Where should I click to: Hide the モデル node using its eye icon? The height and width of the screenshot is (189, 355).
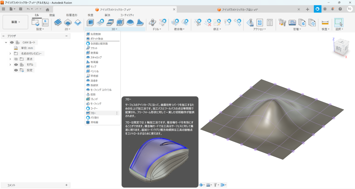pos(16,65)
